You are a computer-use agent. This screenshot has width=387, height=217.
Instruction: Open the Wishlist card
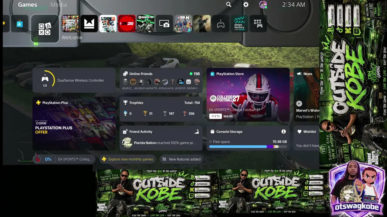(307, 138)
